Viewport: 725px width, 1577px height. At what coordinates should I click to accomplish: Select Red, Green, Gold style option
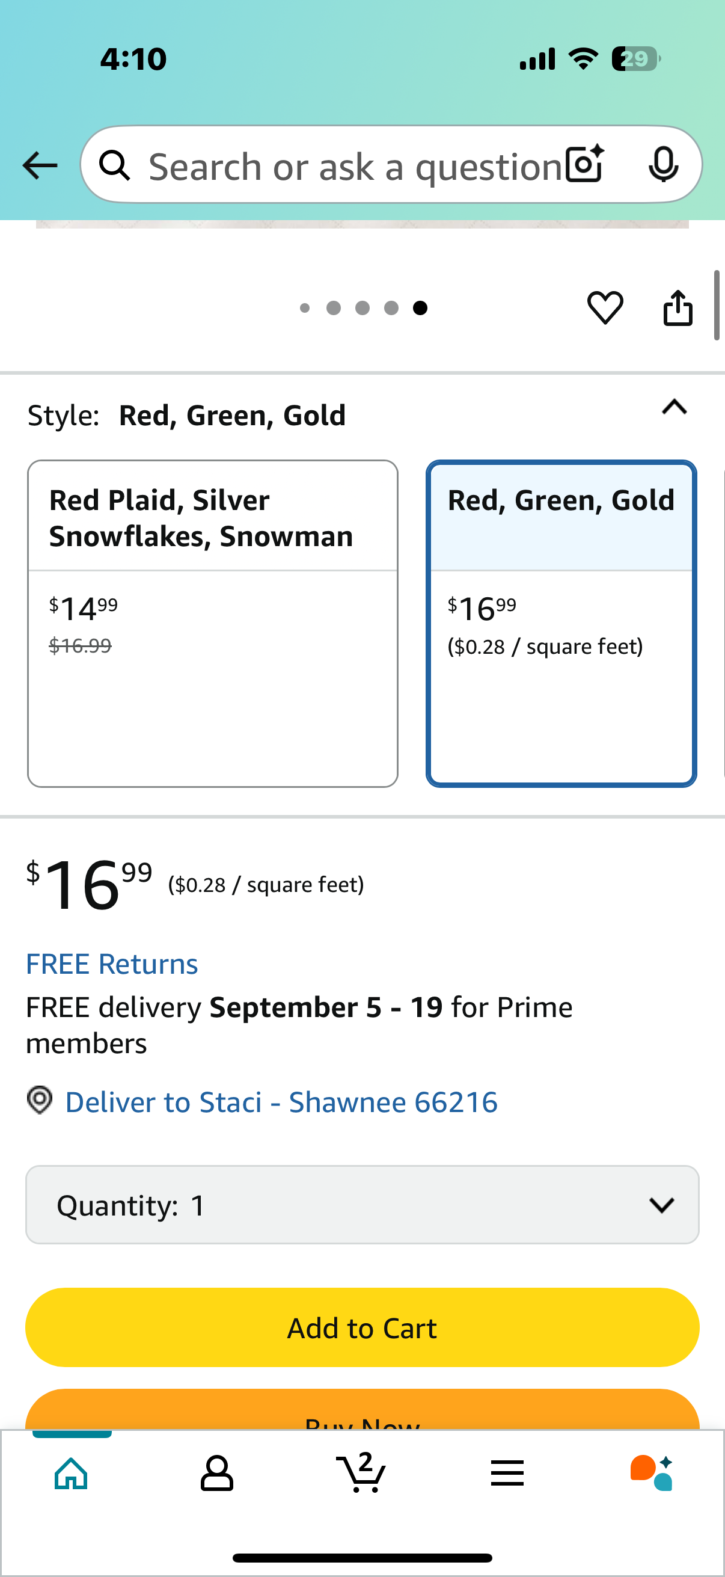561,623
